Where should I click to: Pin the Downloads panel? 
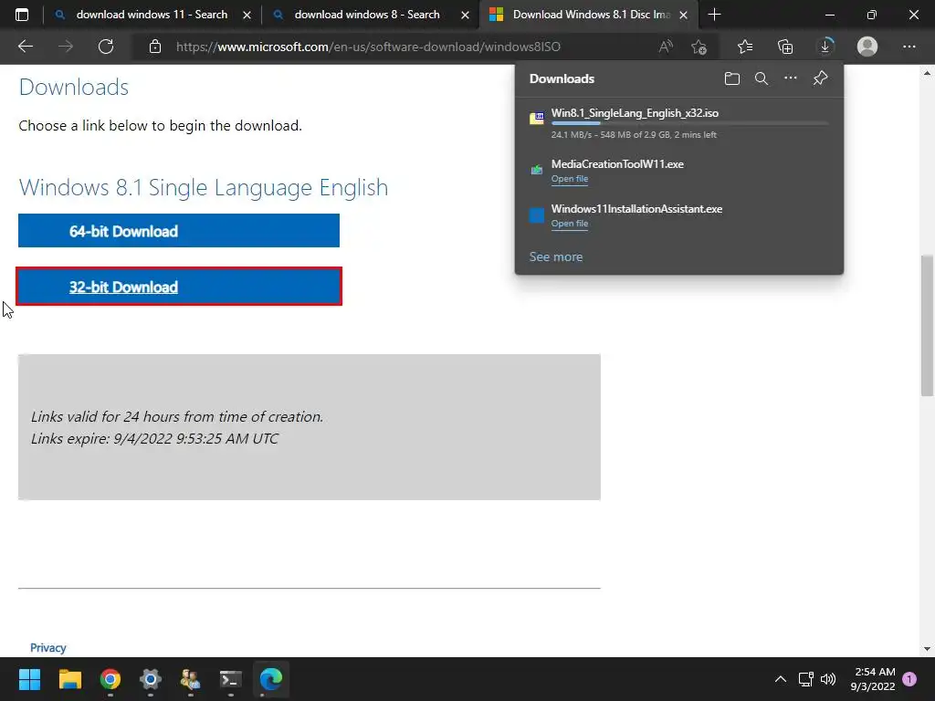click(x=821, y=78)
